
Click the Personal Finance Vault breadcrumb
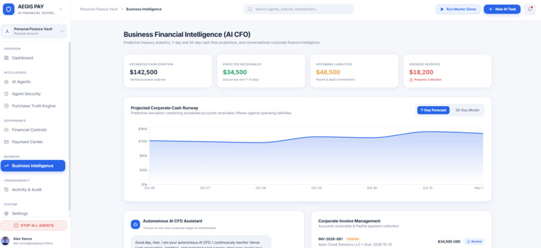pyautogui.click(x=99, y=9)
